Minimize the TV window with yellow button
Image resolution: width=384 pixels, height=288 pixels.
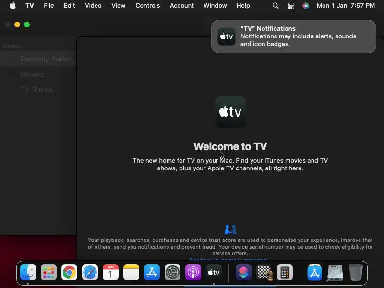pyautogui.click(x=17, y=24)
